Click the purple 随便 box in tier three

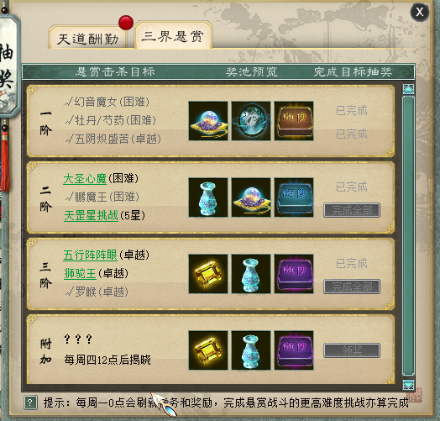tap(294, 274)
